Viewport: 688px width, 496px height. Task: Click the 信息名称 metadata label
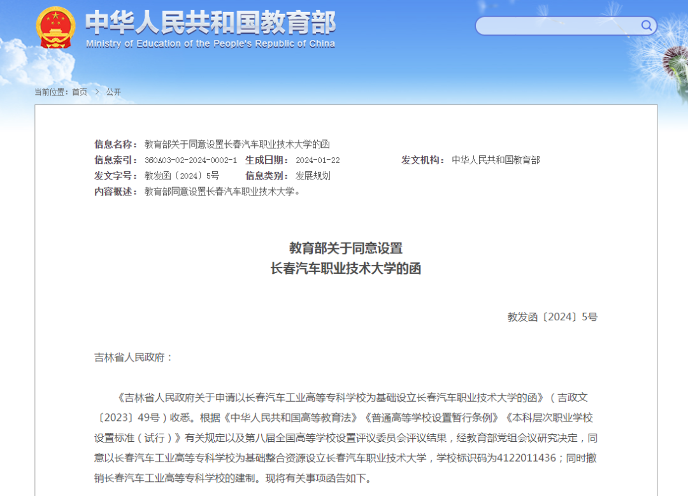[x=115, y=145]
